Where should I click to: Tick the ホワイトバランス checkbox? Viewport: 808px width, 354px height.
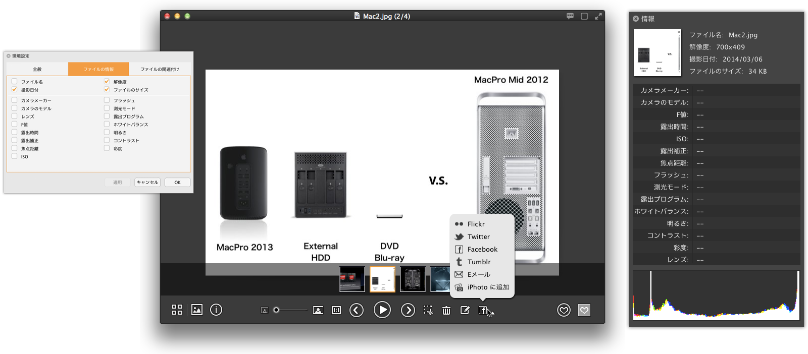pos(107,124)
